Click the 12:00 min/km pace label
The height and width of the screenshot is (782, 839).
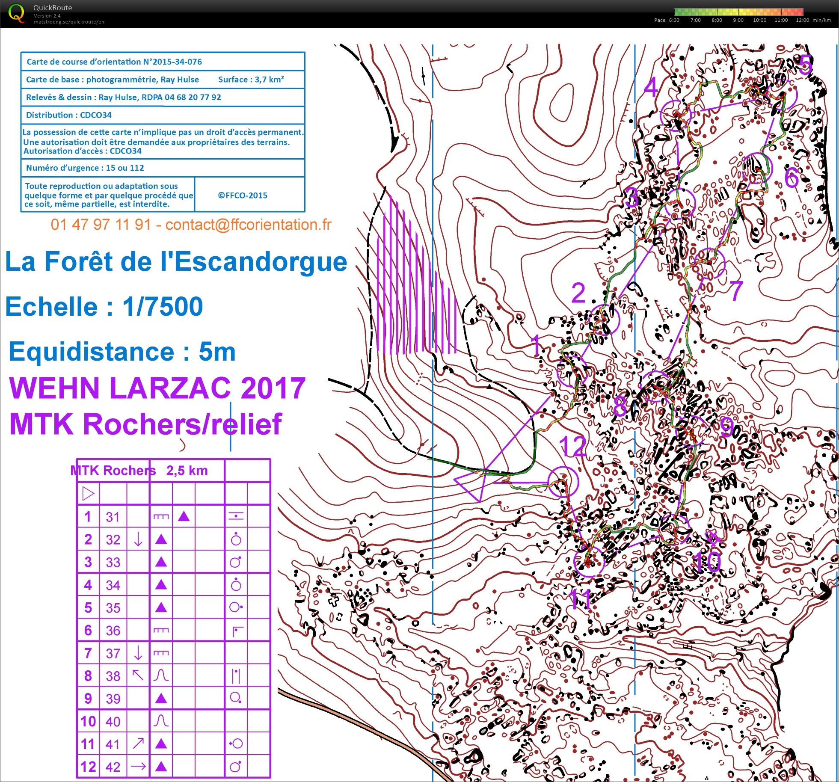point(813,20)
